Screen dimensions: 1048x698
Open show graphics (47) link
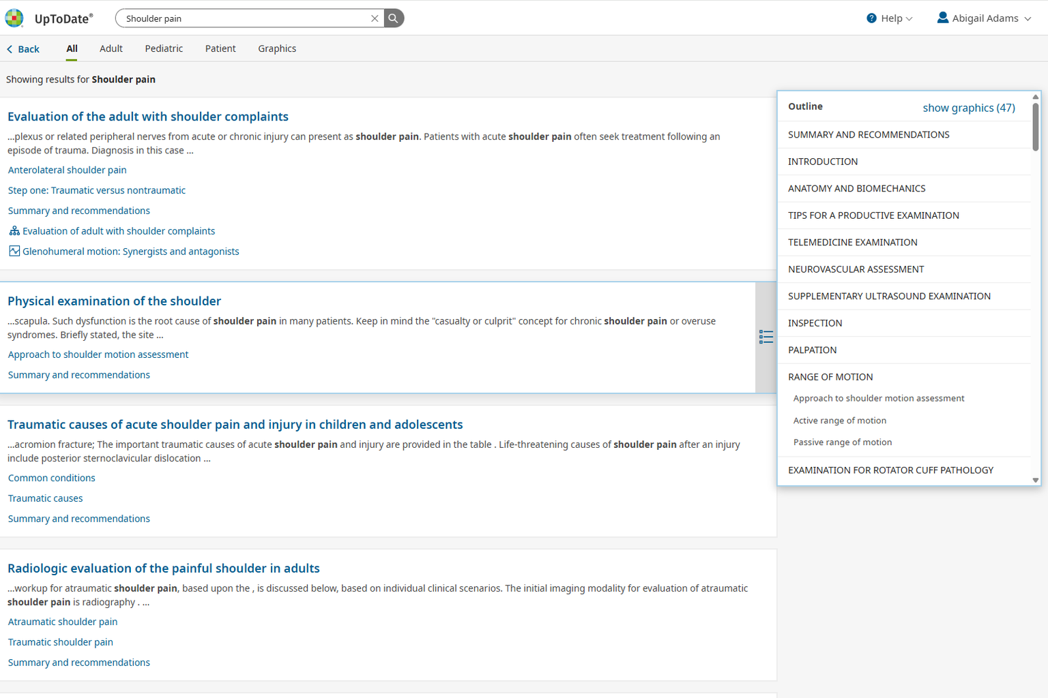pos(968,108)
